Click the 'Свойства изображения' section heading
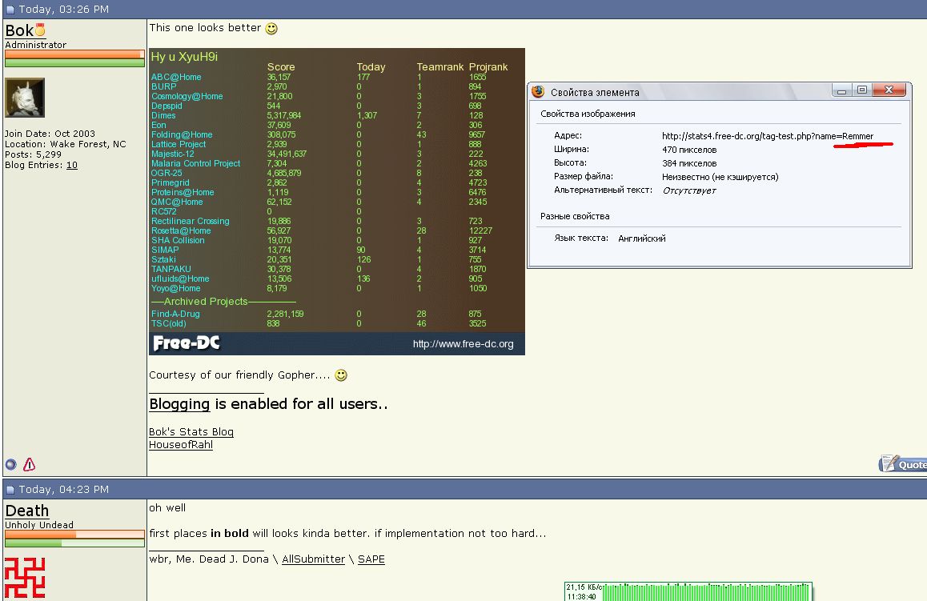 588,114
